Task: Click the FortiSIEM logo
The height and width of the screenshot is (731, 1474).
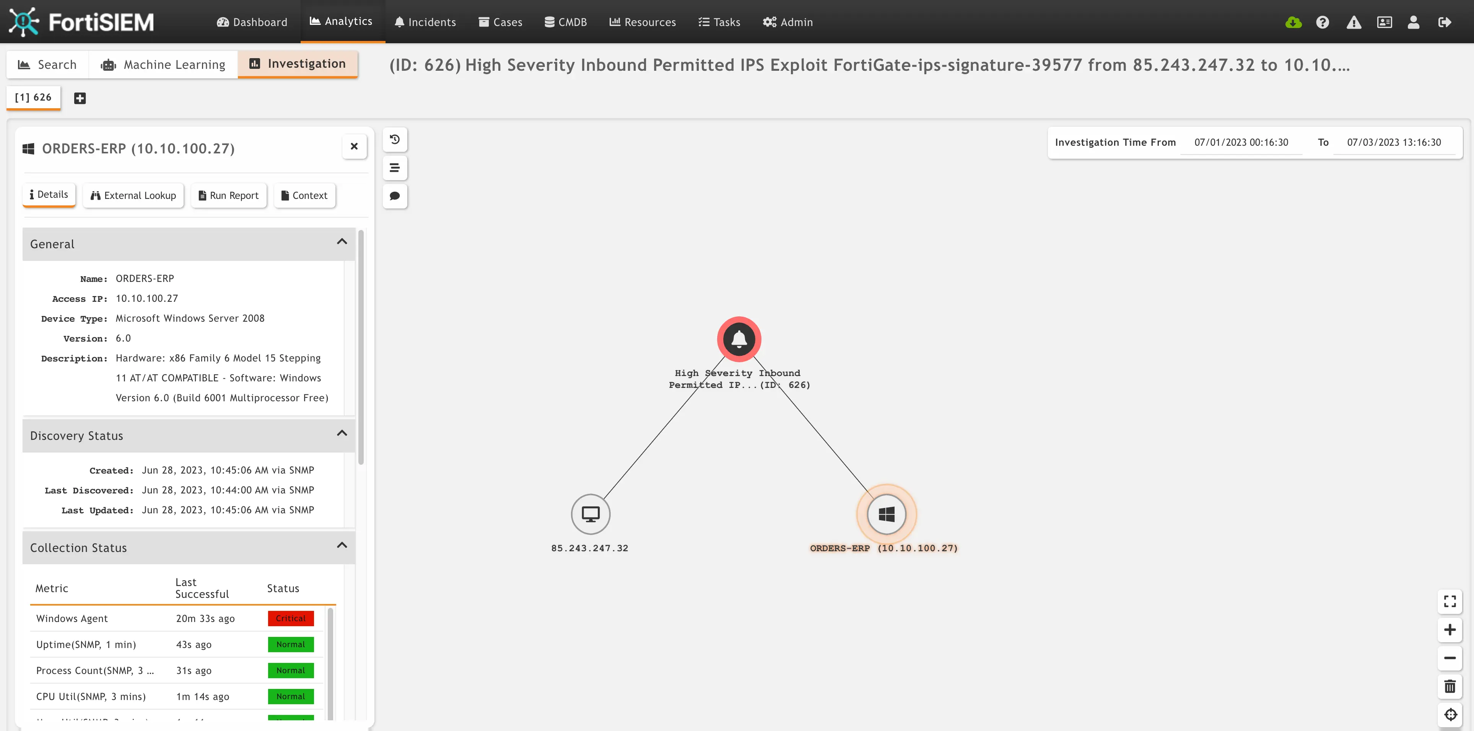Action: (81, 22)
